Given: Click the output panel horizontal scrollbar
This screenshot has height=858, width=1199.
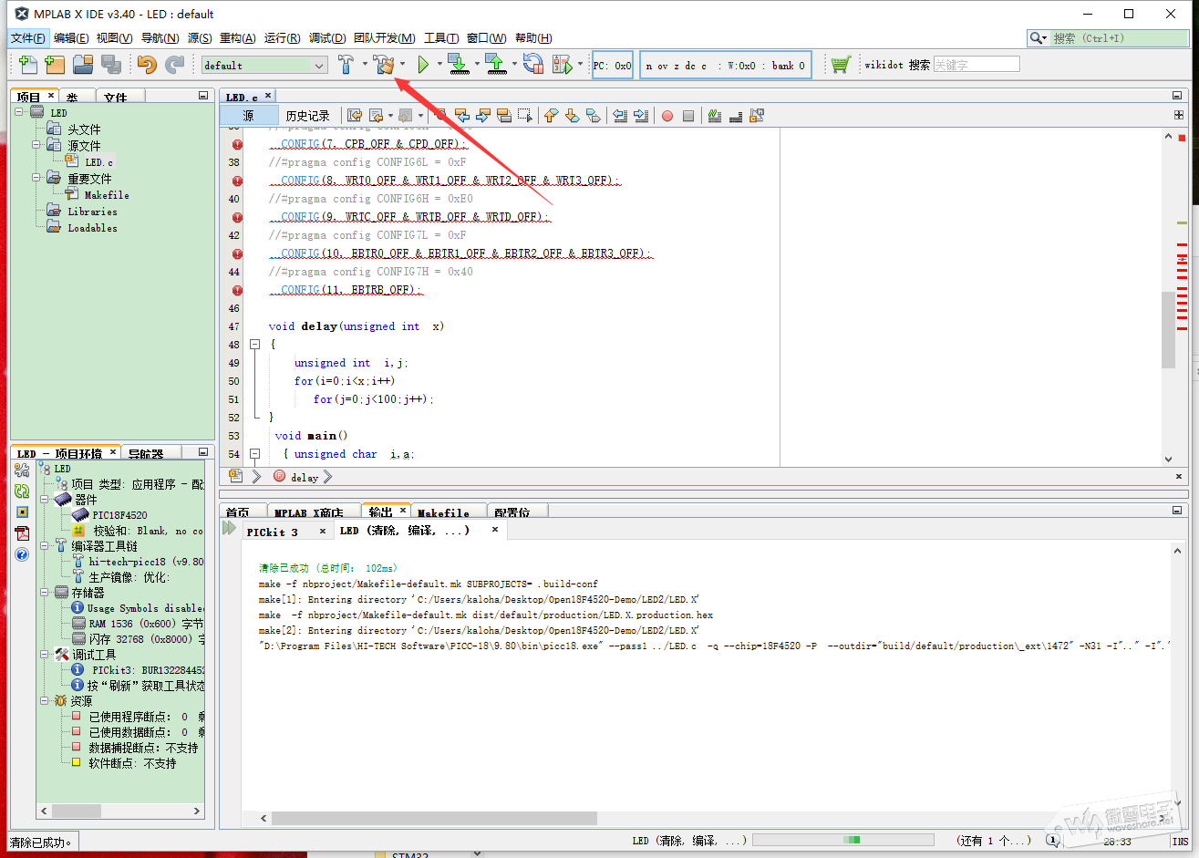Looking at the screenshot, I should (434, 819).
